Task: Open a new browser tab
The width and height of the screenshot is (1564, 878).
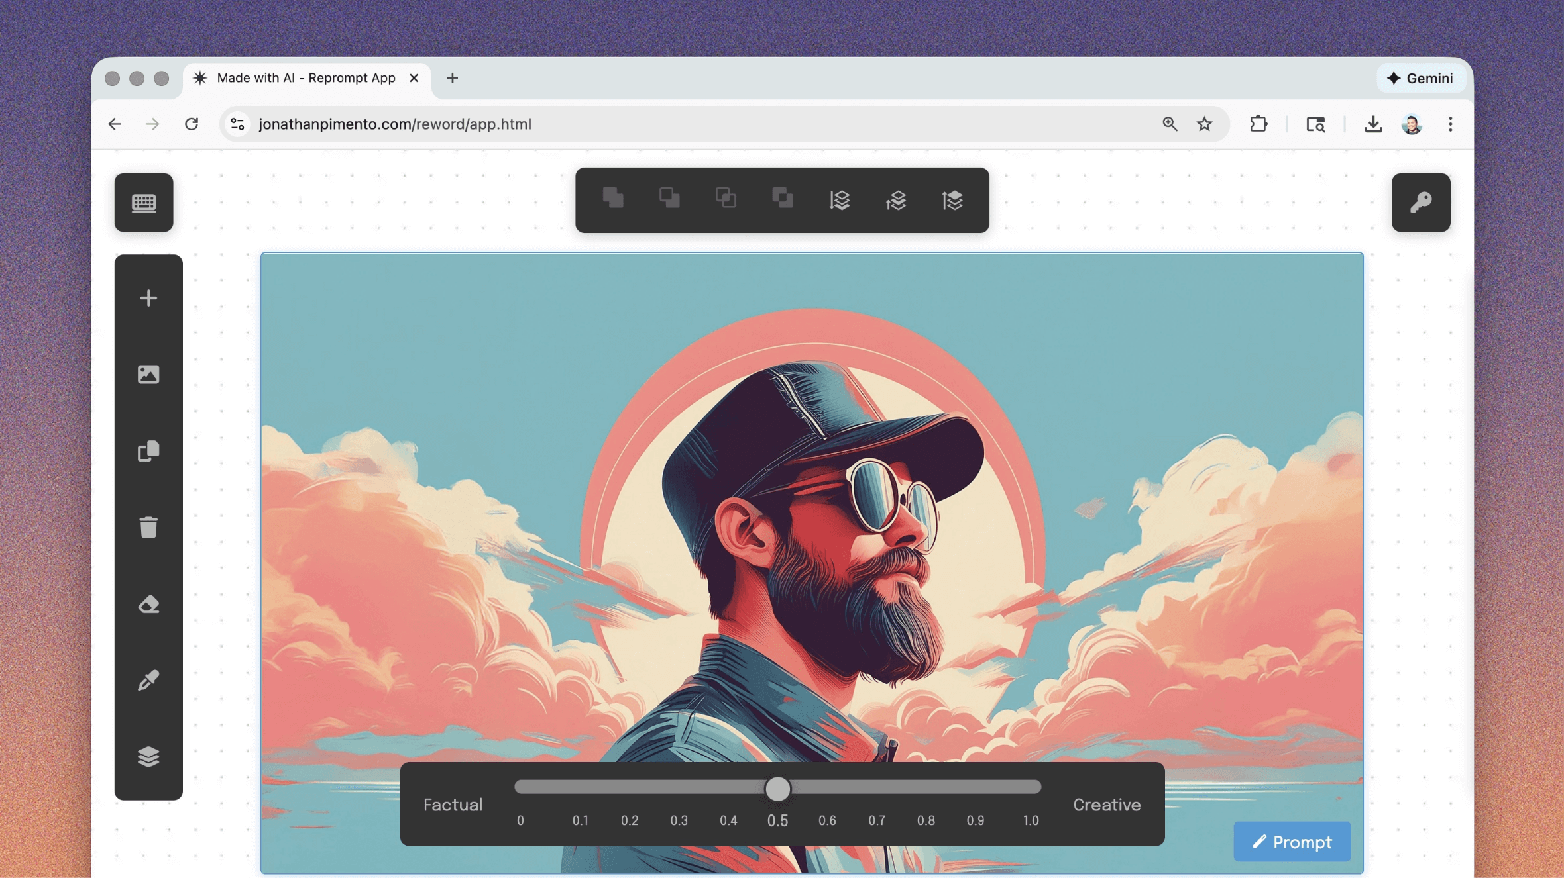Action: (453, 78)
